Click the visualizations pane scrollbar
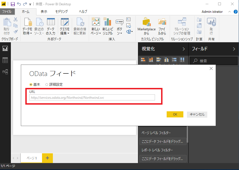Image resolution: width=239 pixels, height=170 pixels. (187, 134)
